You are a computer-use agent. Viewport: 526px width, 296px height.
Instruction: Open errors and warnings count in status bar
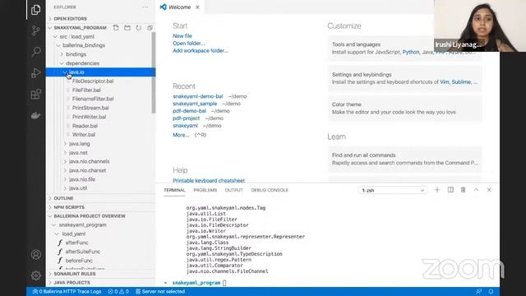click(x=118, y=291)
